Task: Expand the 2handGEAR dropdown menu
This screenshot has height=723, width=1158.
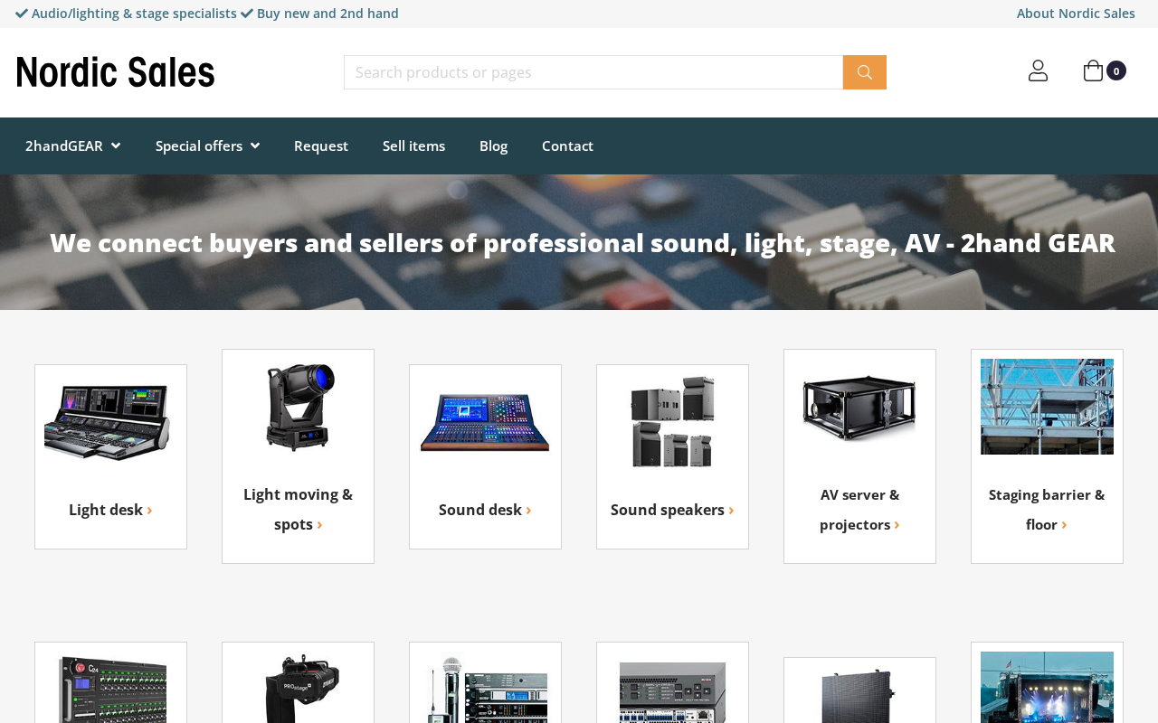Action: (x=72, y=146)
